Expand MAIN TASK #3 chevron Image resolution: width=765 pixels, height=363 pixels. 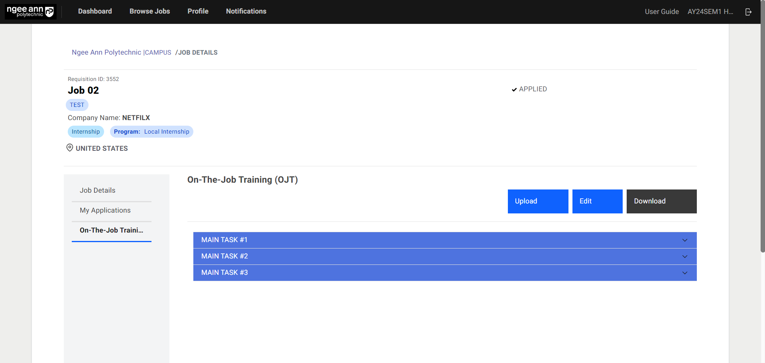point(684,273)
